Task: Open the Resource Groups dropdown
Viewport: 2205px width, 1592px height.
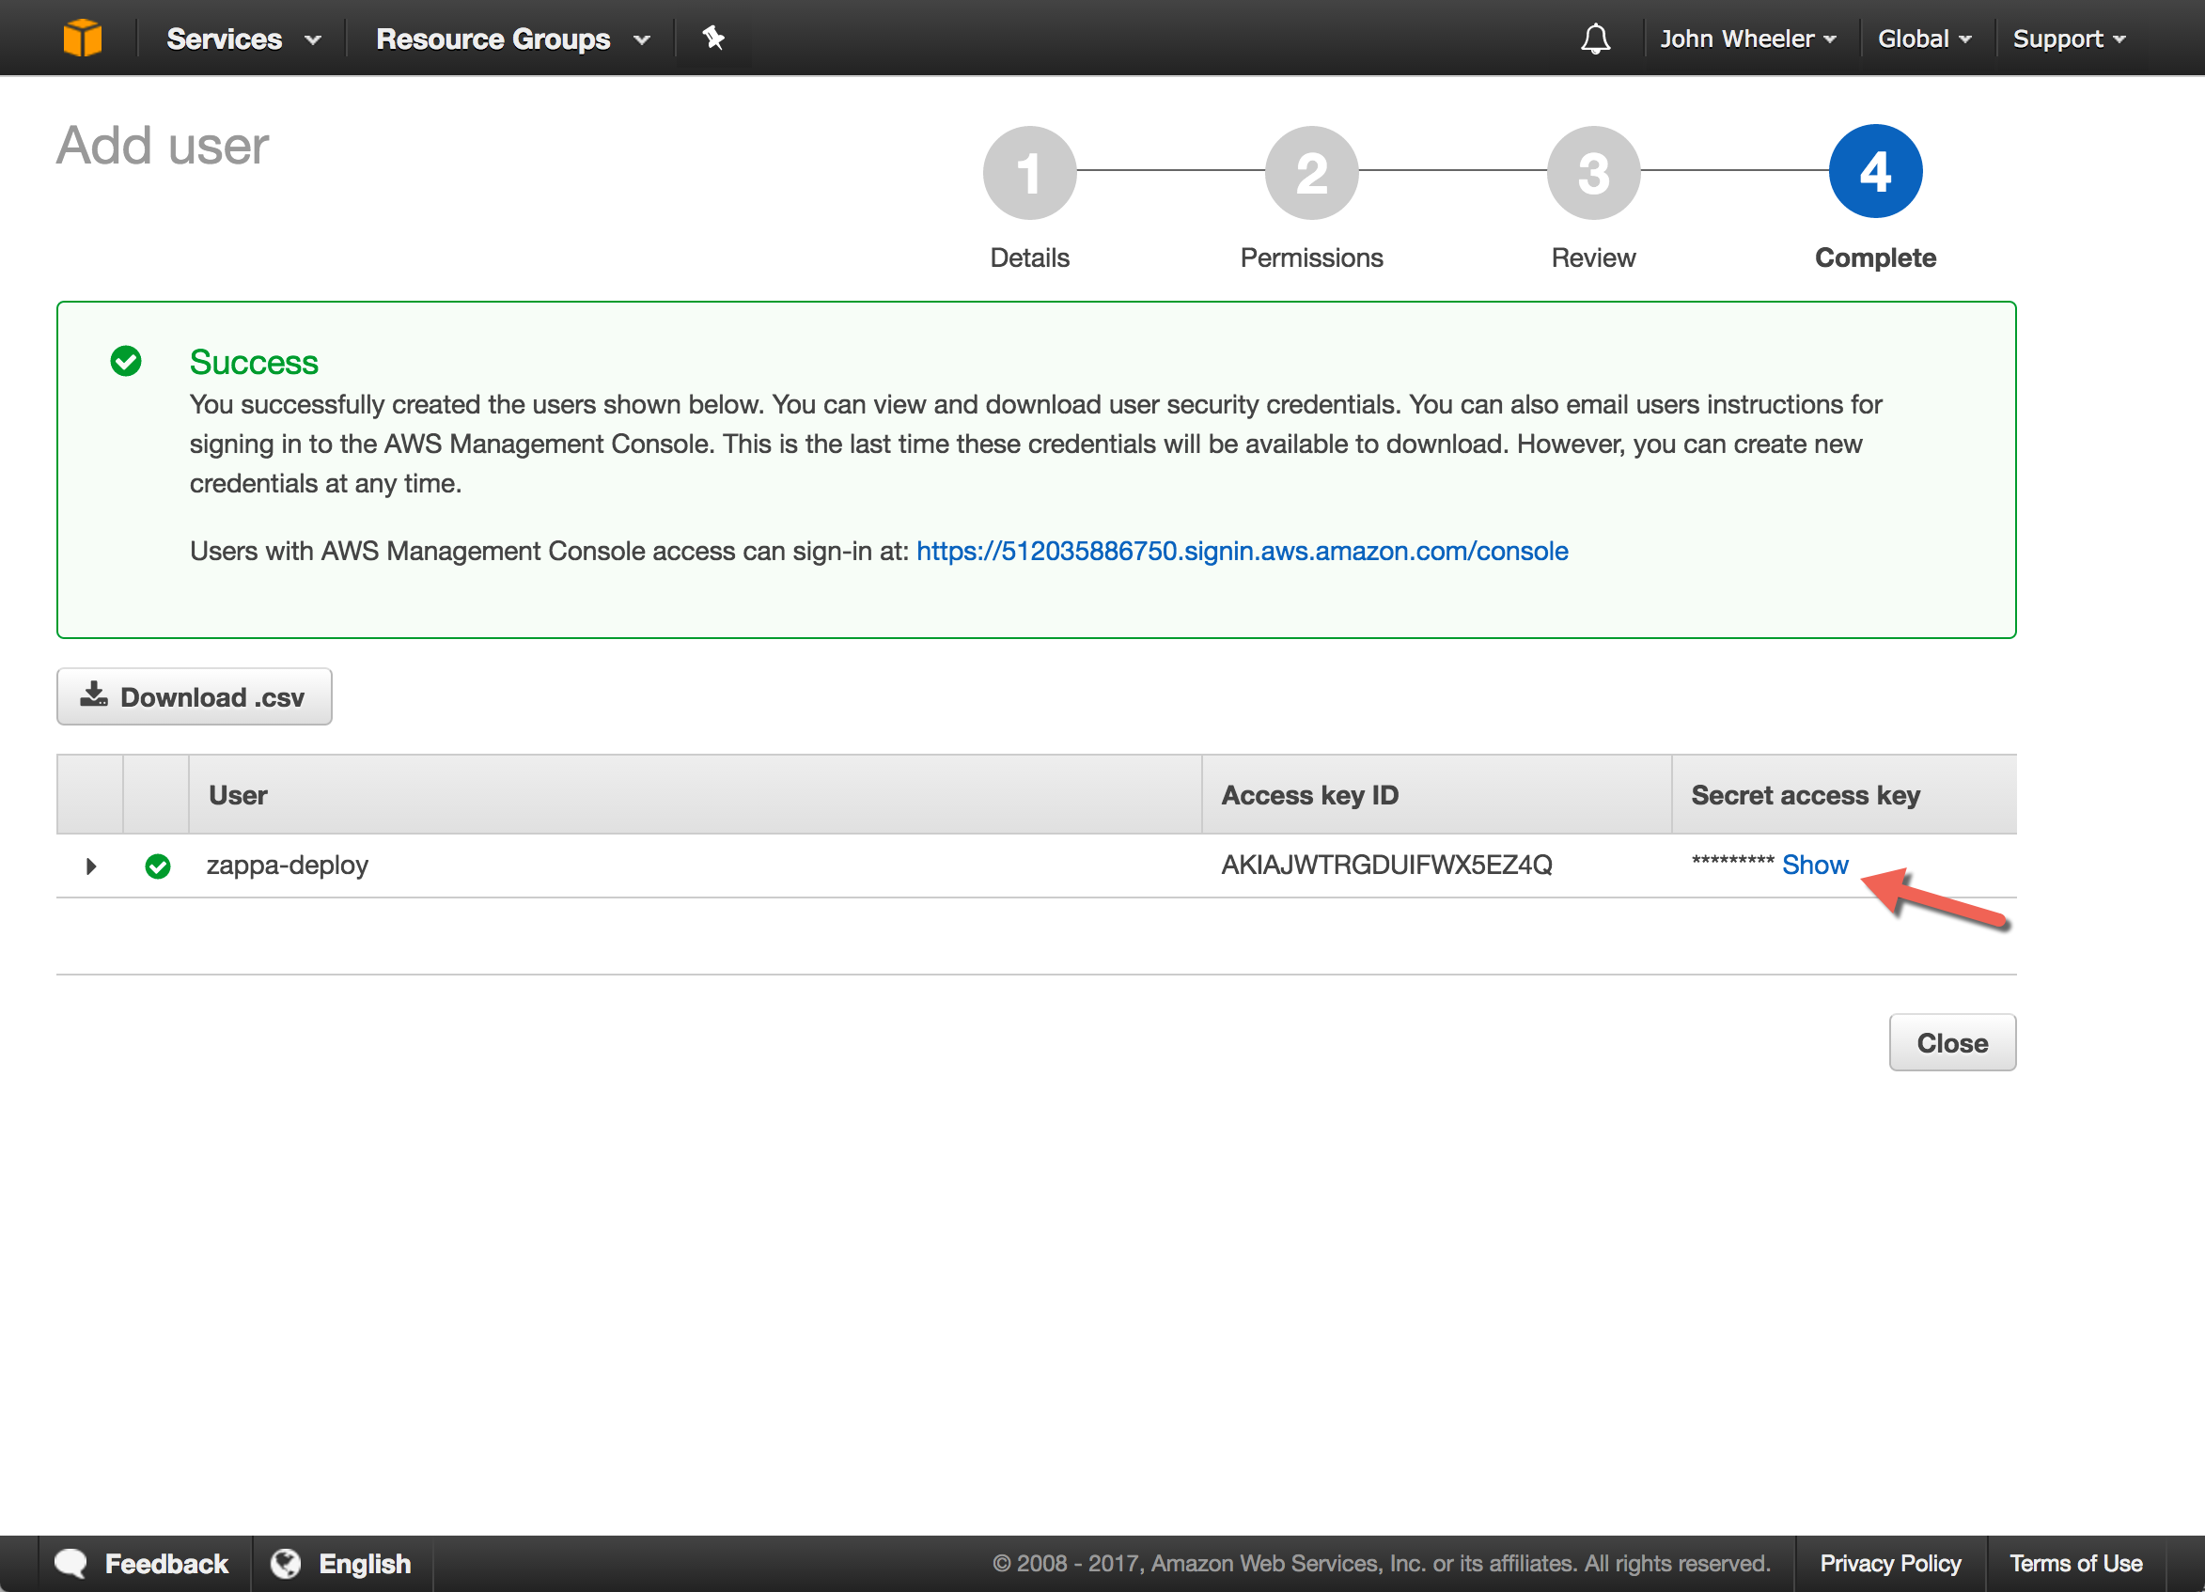Action: tap(511, 39)
